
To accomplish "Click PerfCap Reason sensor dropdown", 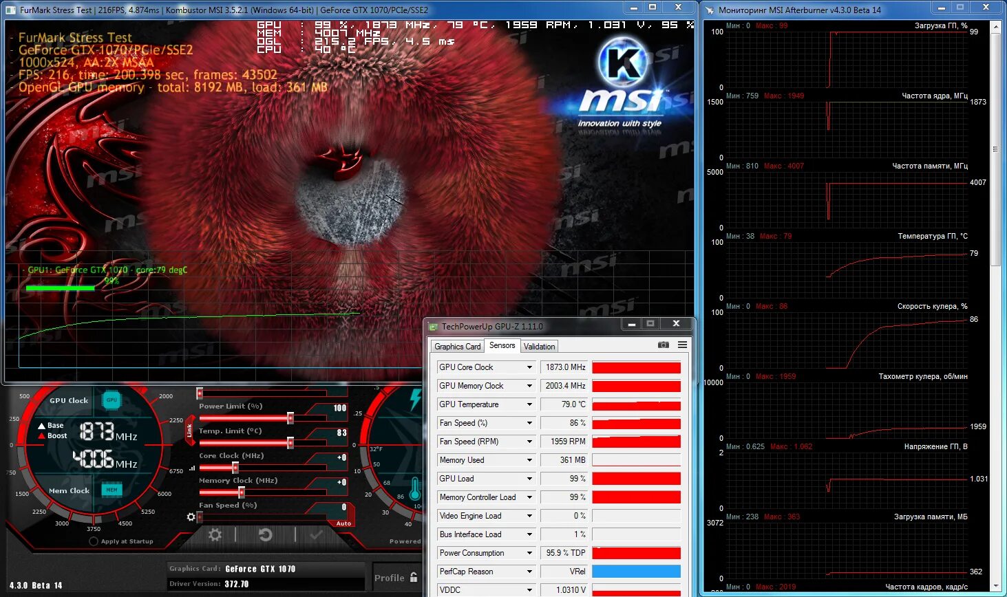I will click(529, 572).
